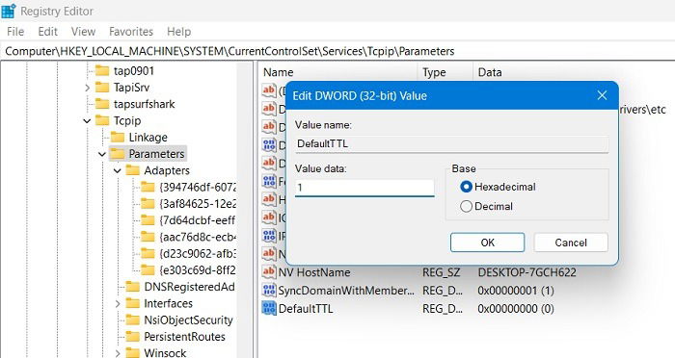Expand the TapiSrv tree node

tap(87, 88)
